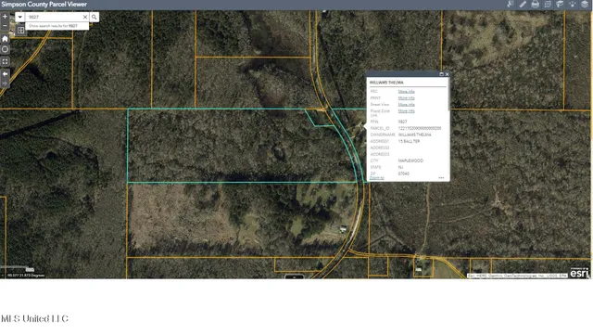The image size is (593, 334).
Task: Open the Measurement ruler tool
Action: (523, 4)
